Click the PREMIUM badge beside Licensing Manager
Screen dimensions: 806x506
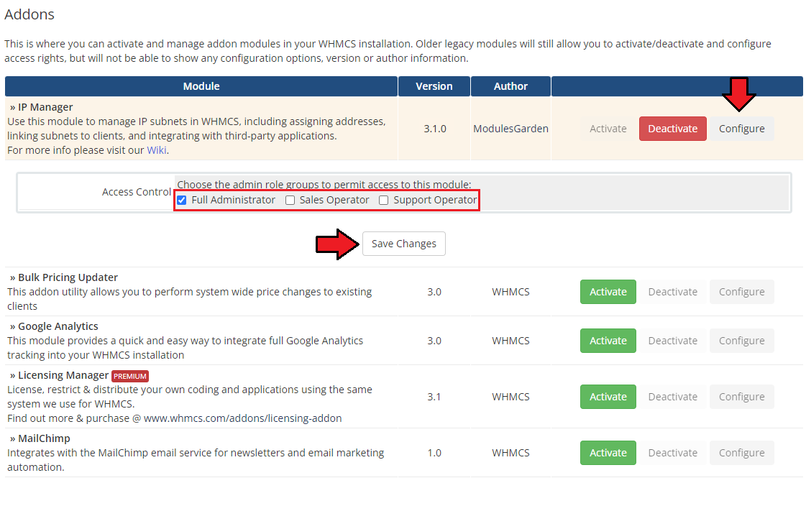[130, 376]
